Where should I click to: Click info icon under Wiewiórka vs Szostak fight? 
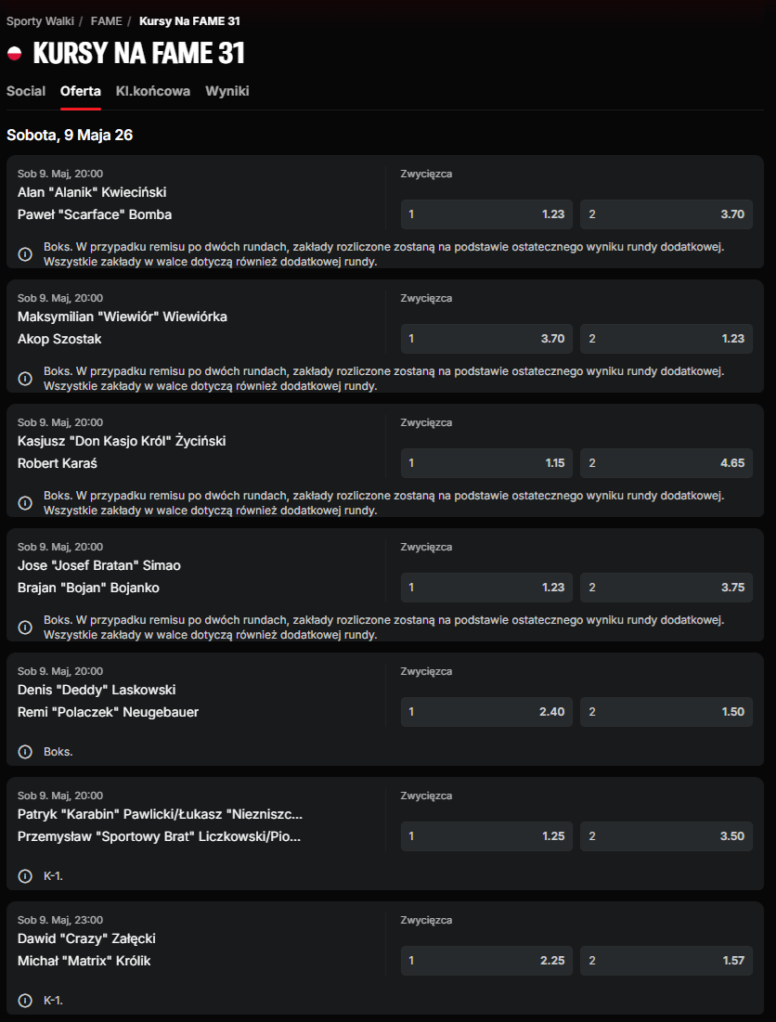point(25,379)
